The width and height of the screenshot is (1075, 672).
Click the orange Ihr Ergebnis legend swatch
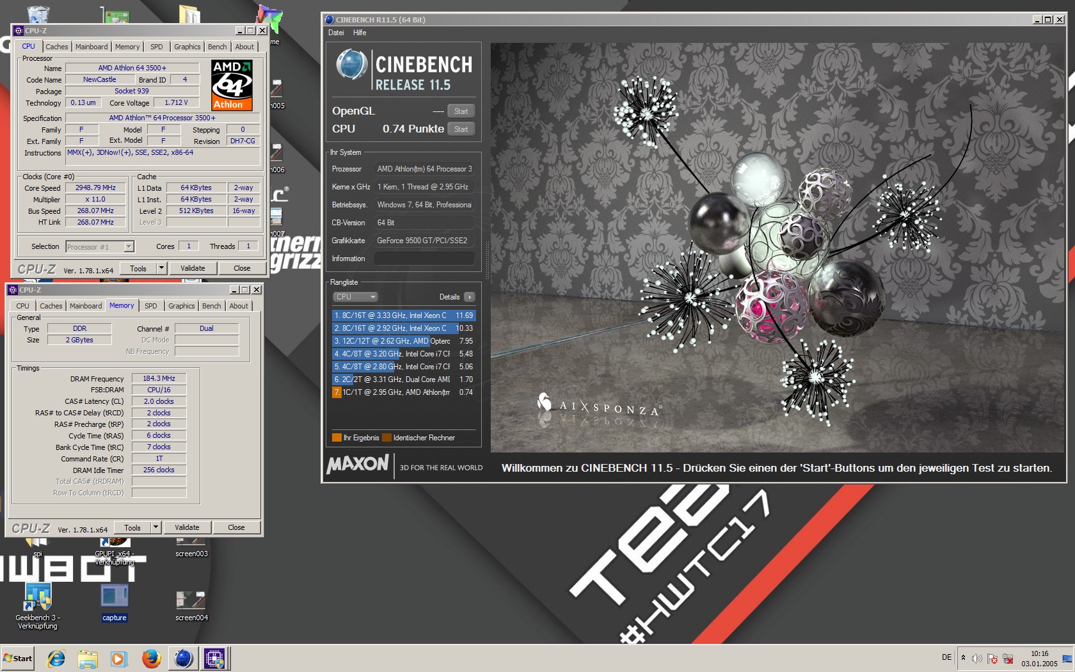point(337,438)
